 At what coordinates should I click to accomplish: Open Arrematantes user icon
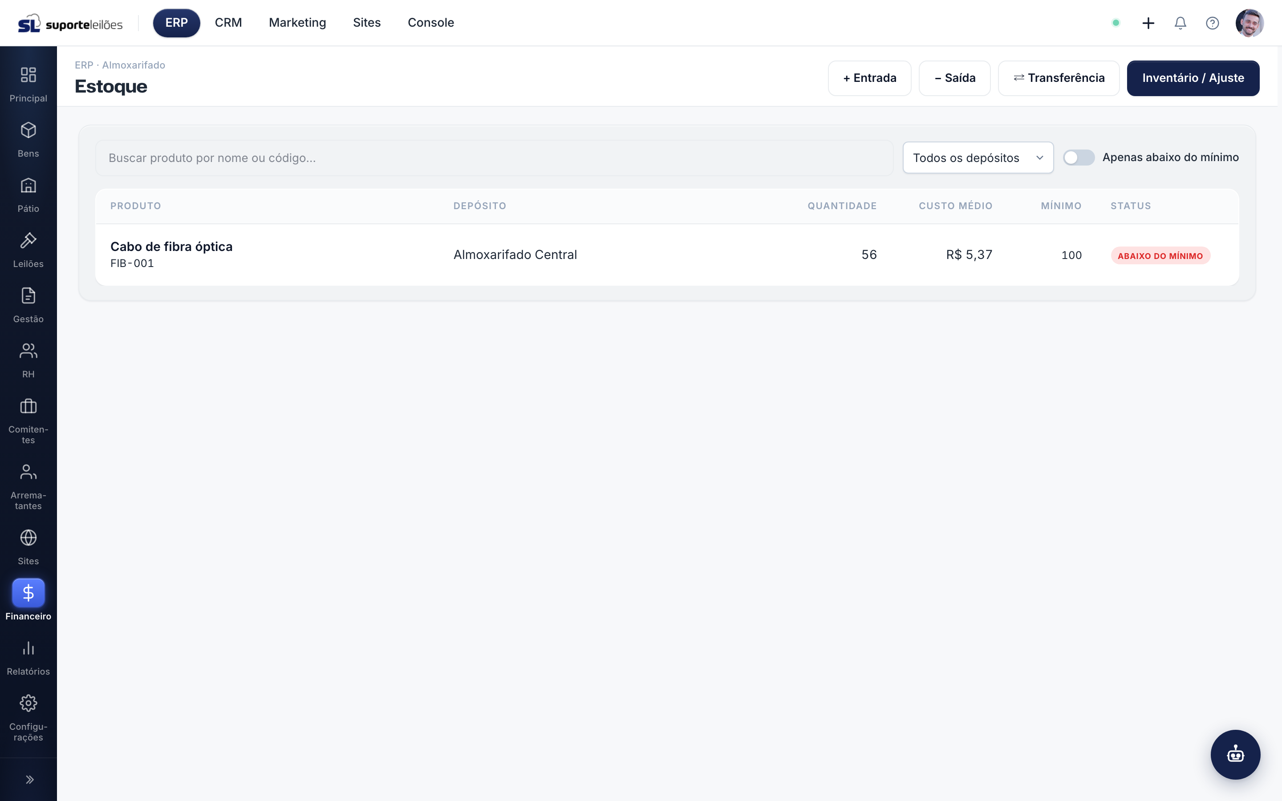(x=28, y=472)
